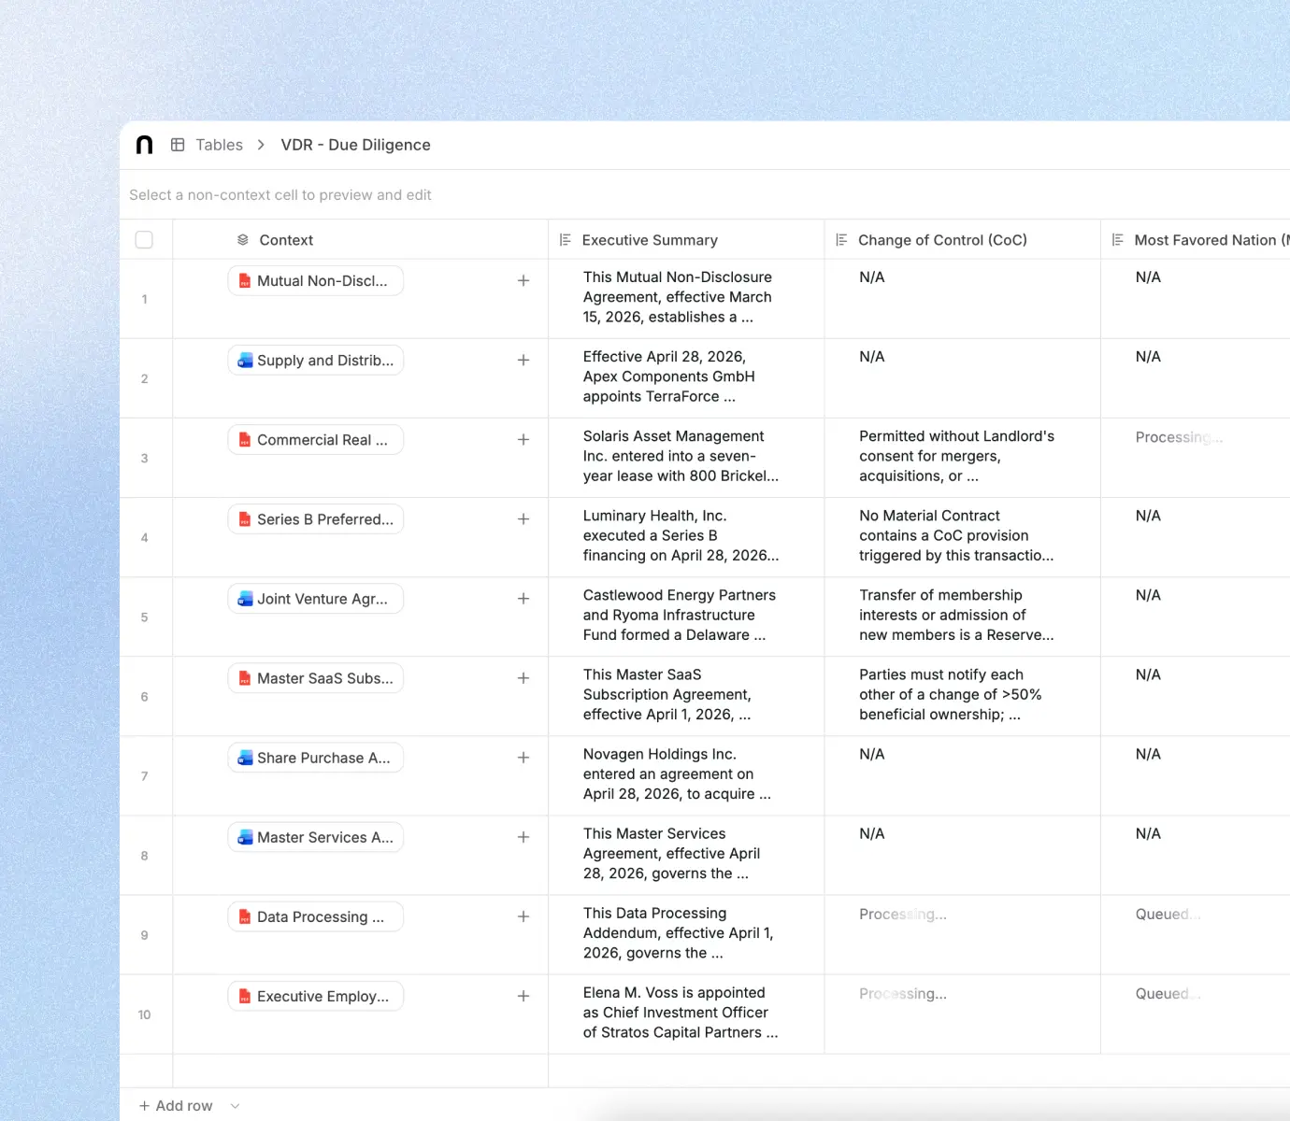This screenshot has height=1121, width=1290.
Task: Go to Tables breadcrumb link
Action: 219,145
